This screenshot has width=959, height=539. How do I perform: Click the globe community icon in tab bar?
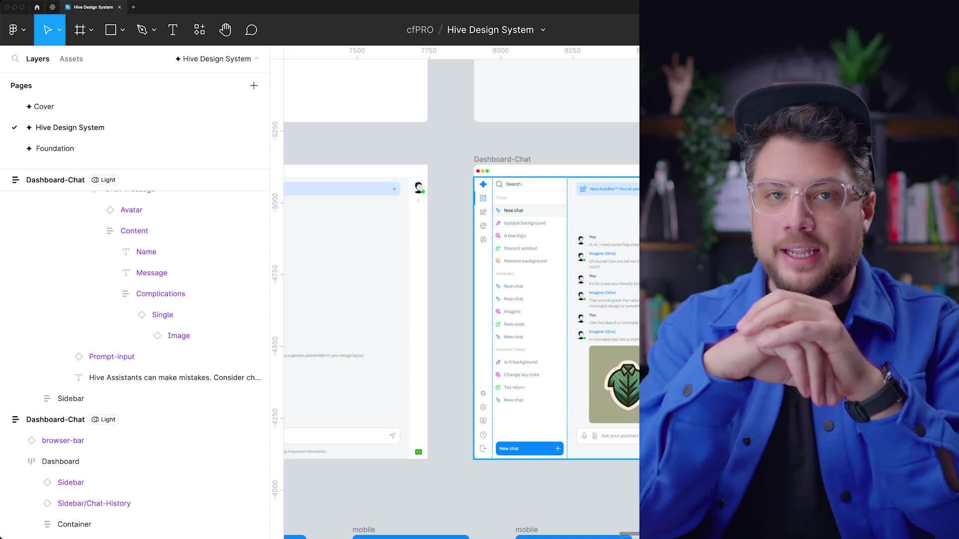52,7
